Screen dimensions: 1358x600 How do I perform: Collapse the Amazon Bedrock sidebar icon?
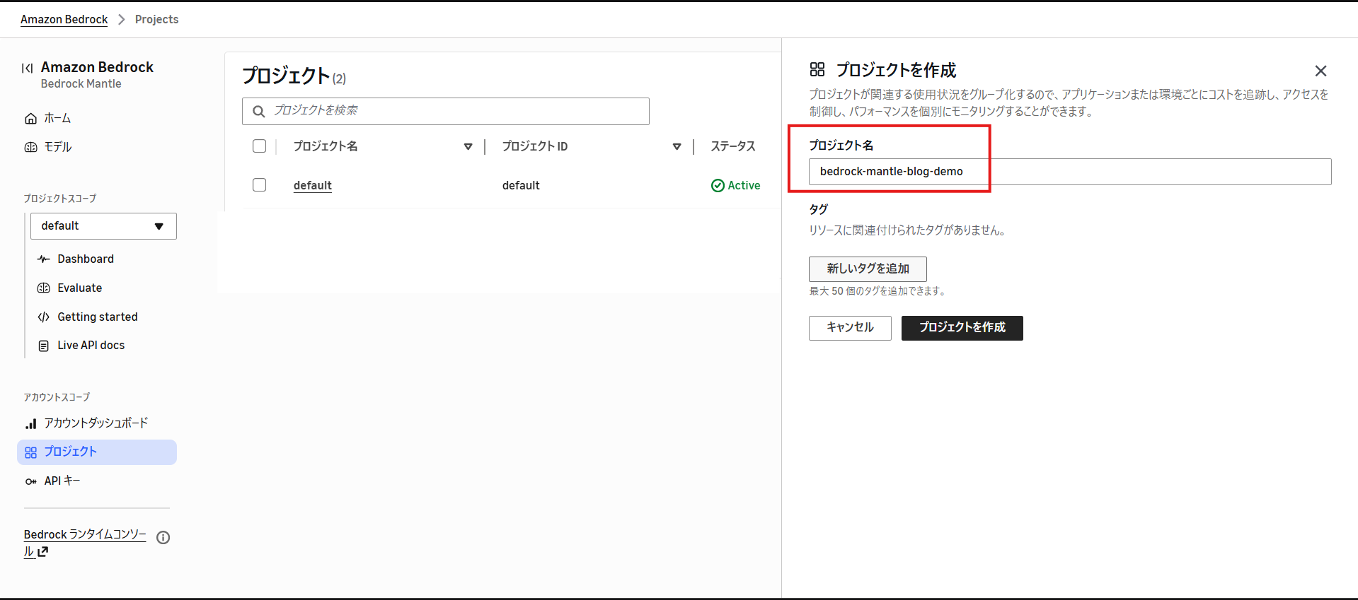(x=28, y=68)
